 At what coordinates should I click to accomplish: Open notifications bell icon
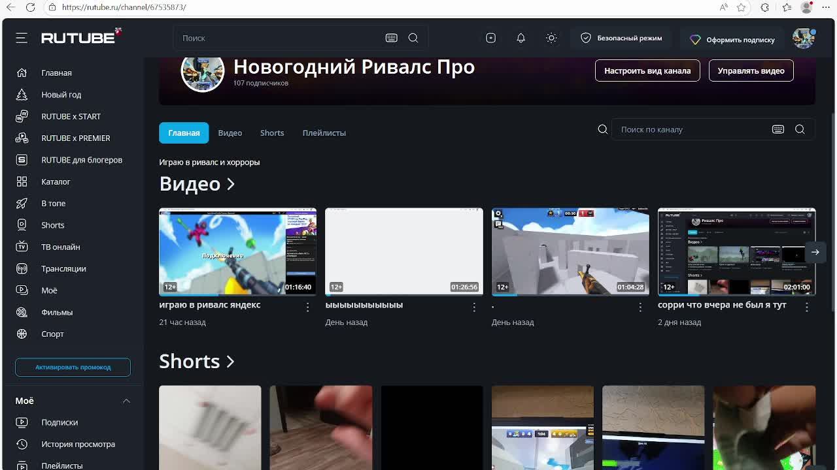[x=521, y=38]
